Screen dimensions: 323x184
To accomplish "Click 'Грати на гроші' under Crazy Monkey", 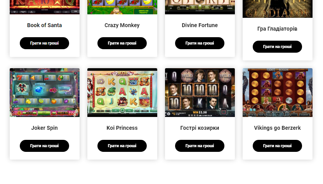I will point(122,43).
